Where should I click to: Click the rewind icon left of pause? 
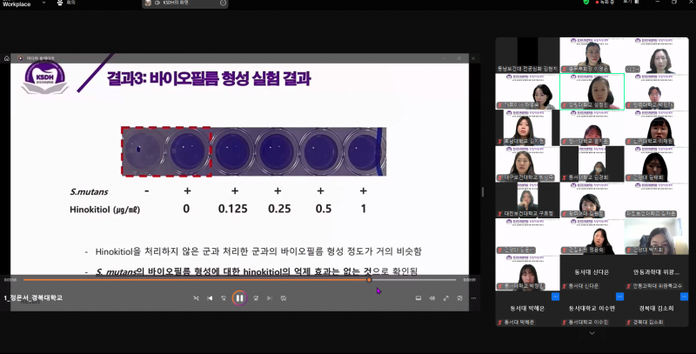[224, 298]
